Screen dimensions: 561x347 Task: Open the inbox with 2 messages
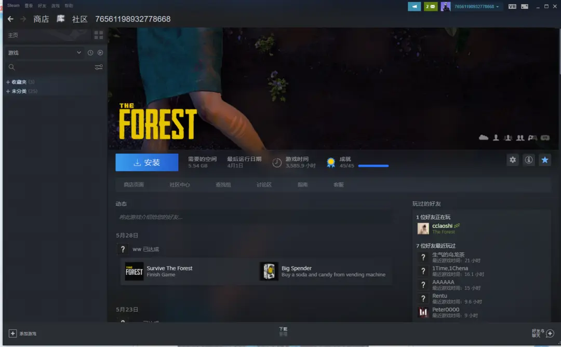(431, 6)
